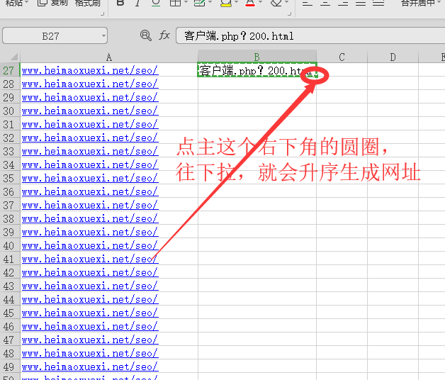Select row header 35

9,179
